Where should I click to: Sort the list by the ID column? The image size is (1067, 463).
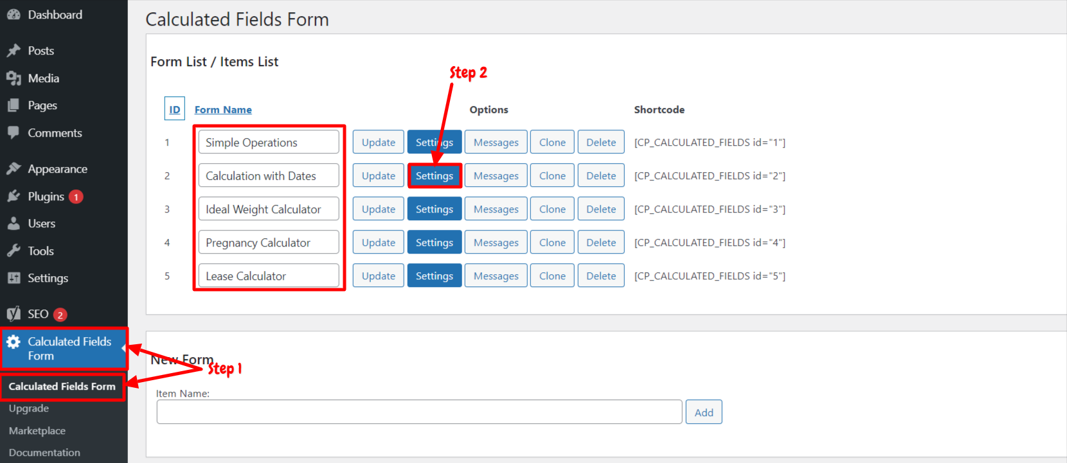(175, 109)
